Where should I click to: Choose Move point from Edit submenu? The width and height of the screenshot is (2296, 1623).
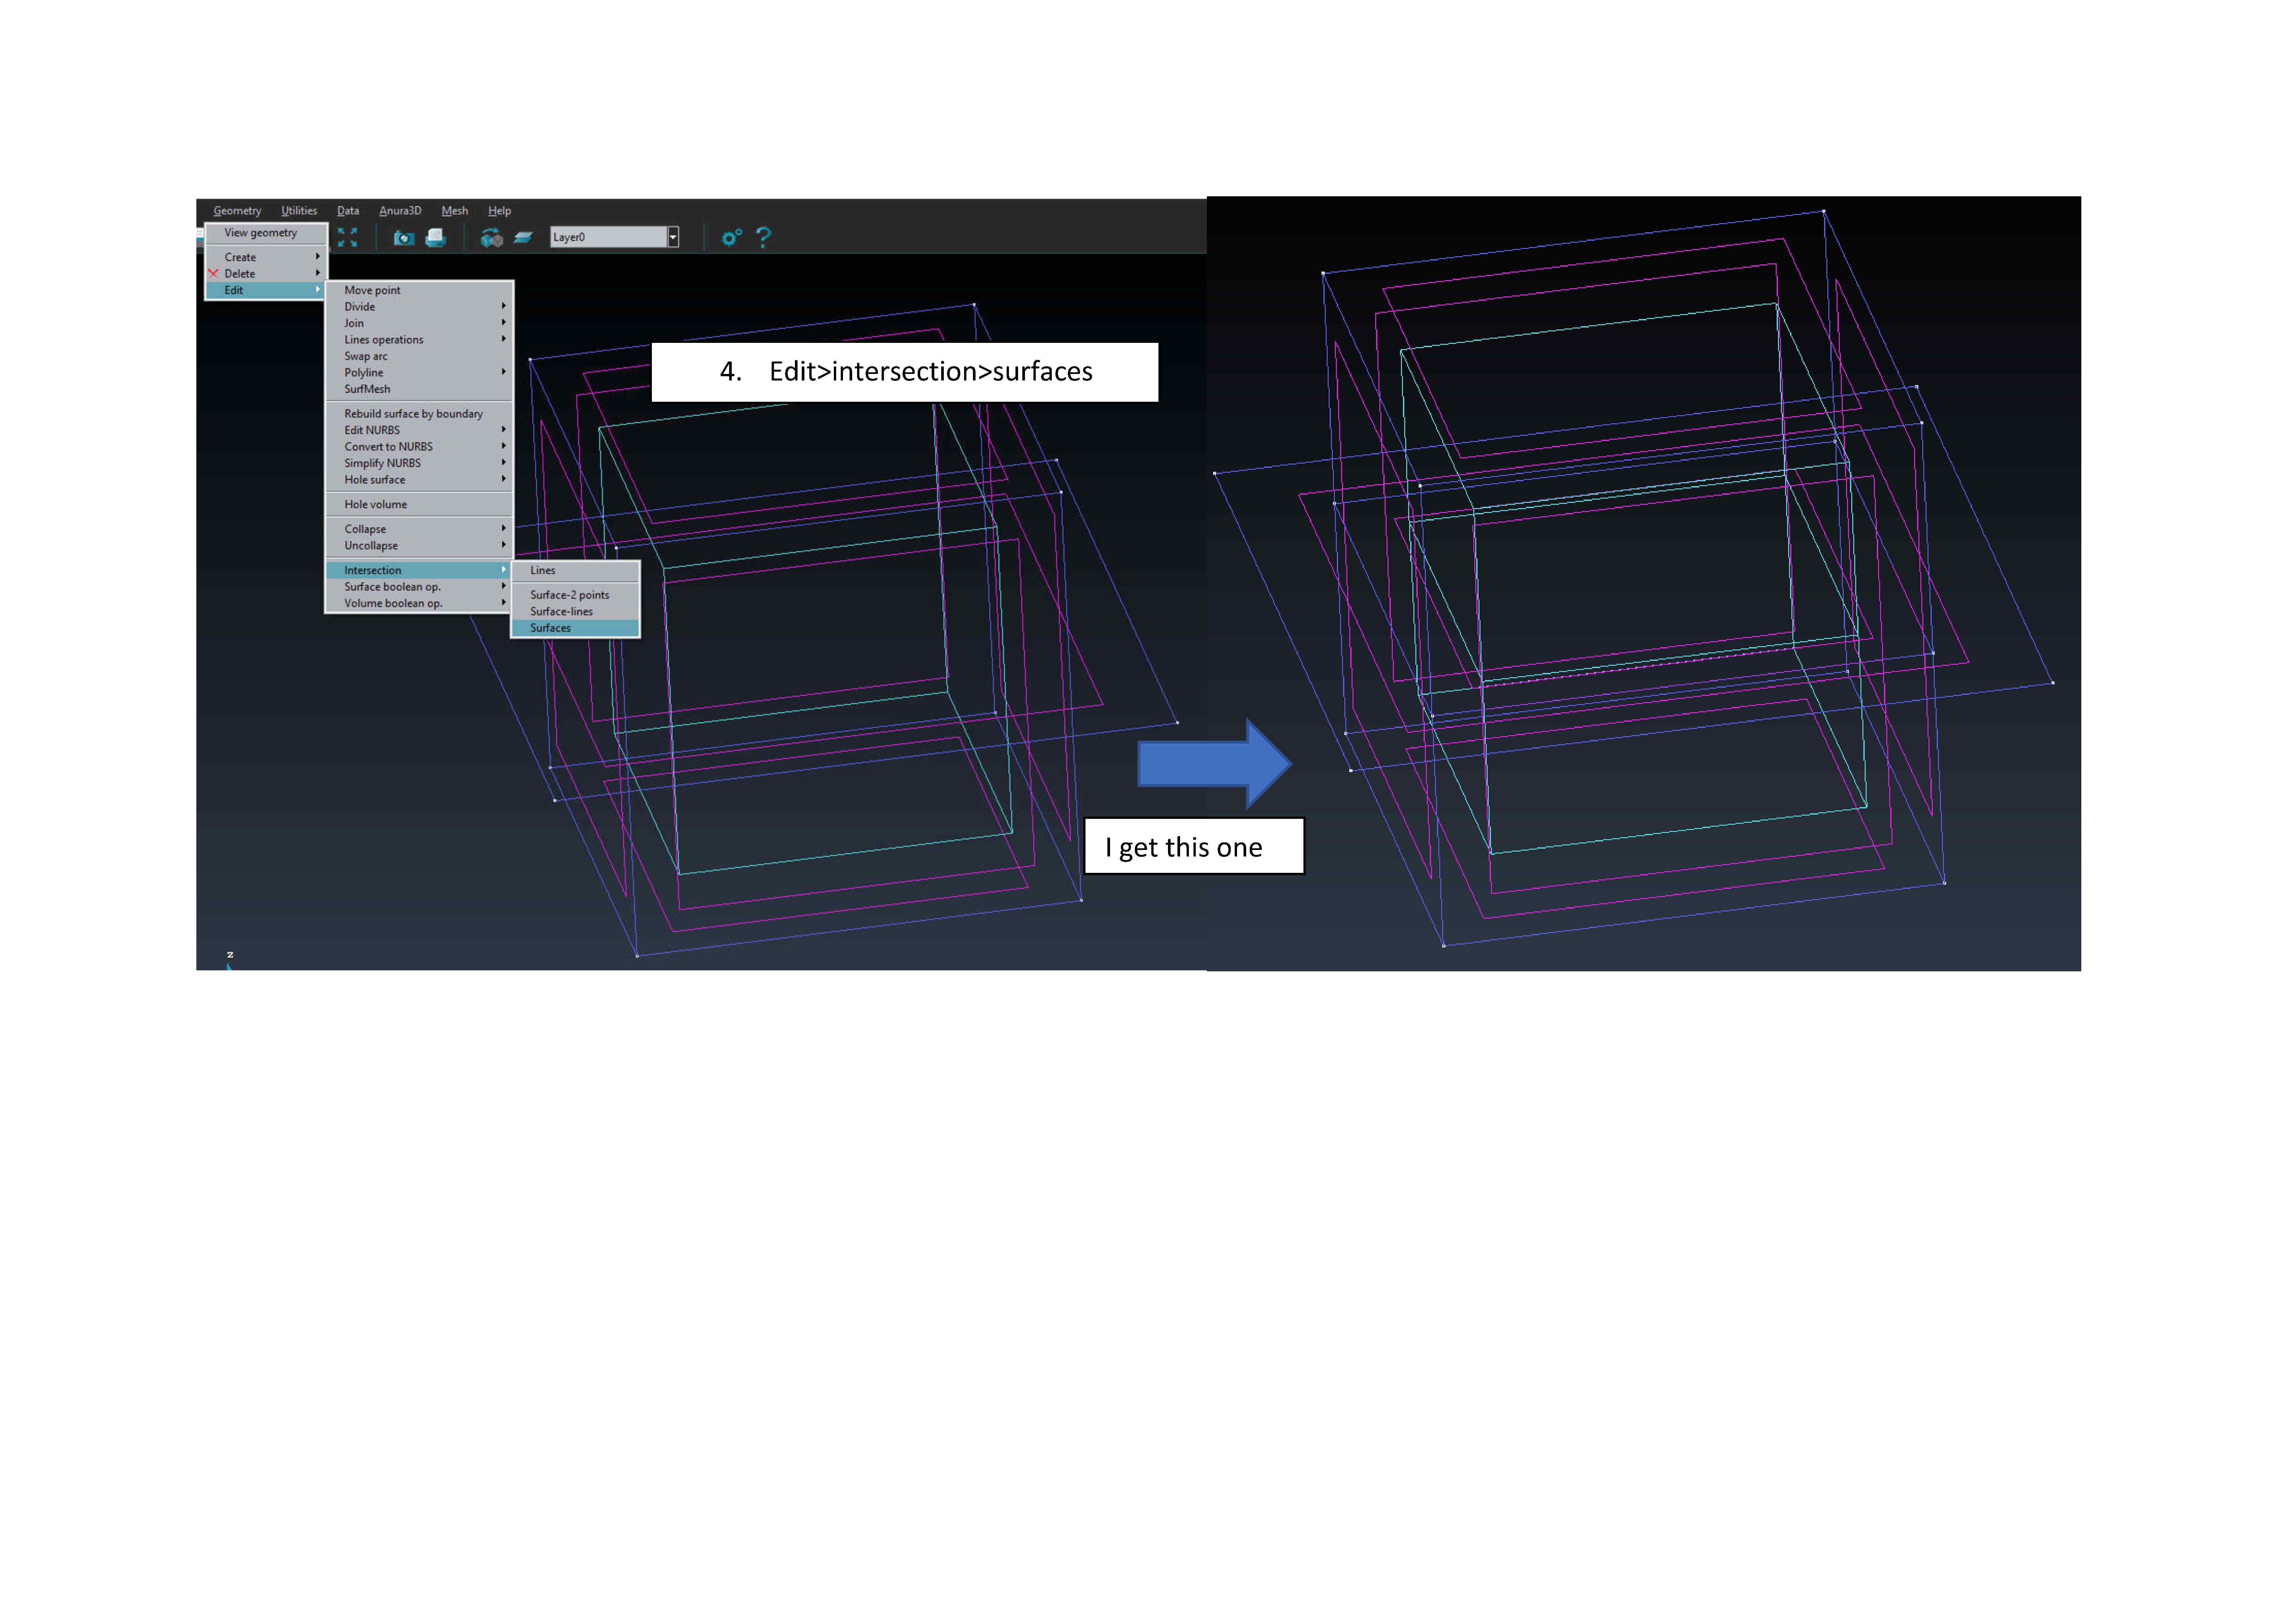coord(419,290)
